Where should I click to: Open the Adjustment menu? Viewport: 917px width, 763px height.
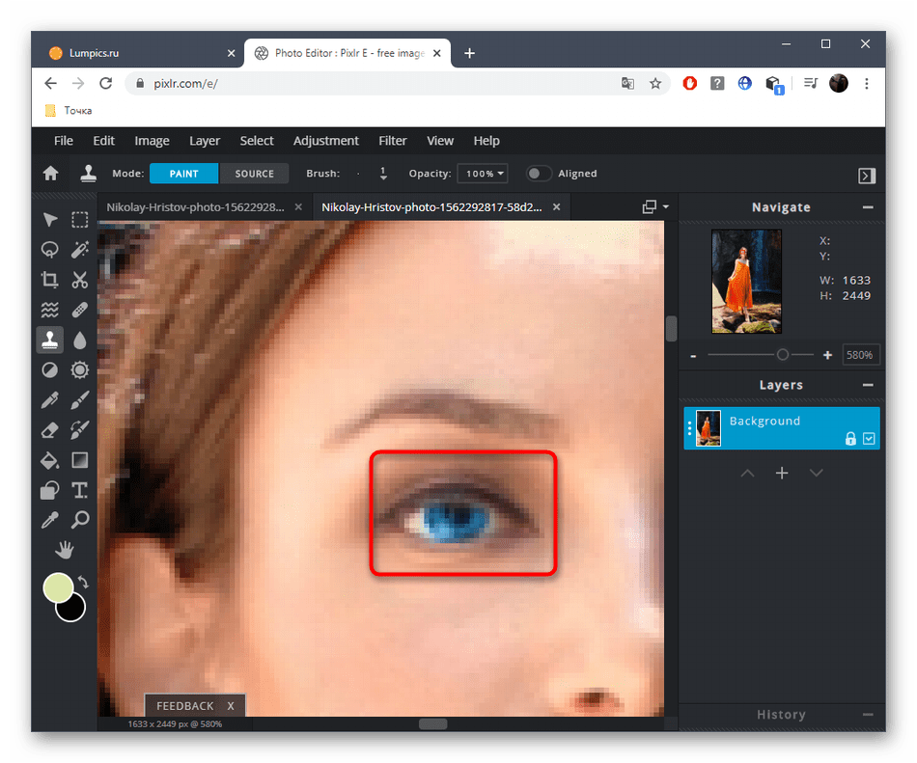tap(325, 141)
